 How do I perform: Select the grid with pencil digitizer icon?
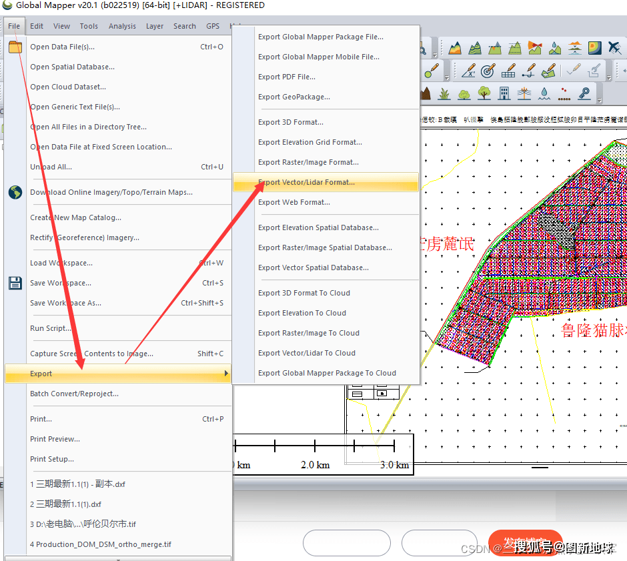tap(508, 71)
